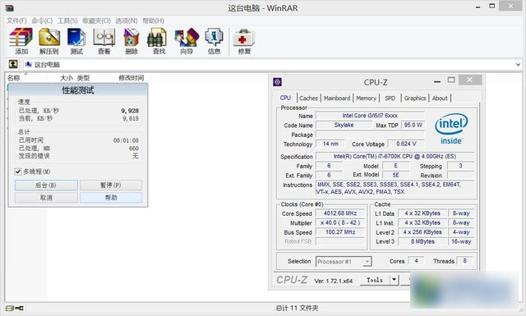Switch to the SPD tab
The height and width of the screenshot is (316, 526).
[x=390, y=98]
